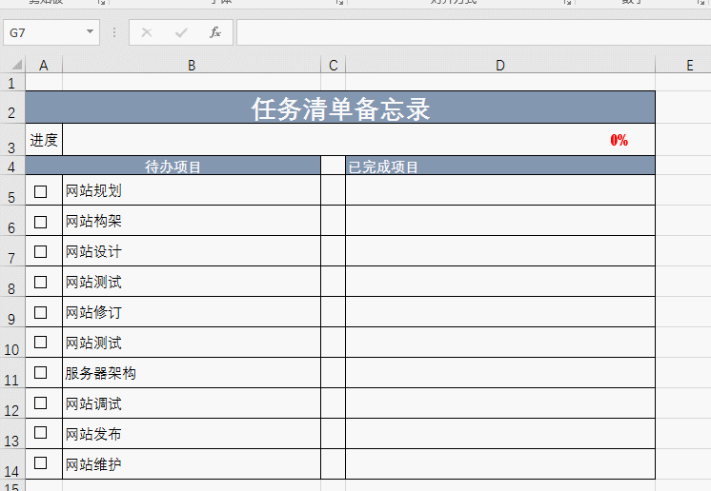Image resolution: width=711 pixels, height=491 pixels.
Task: Select column D header
Action: point(500,65)
